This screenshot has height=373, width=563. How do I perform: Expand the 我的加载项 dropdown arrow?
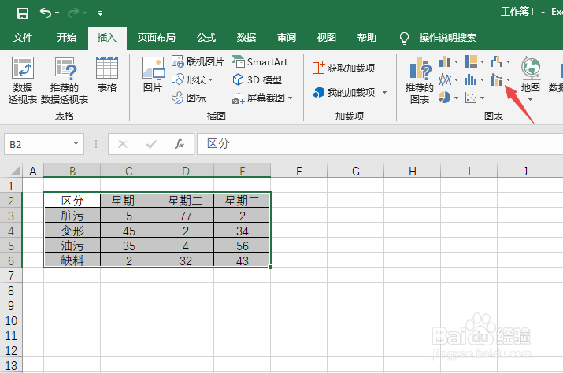(x=384, y=93)
